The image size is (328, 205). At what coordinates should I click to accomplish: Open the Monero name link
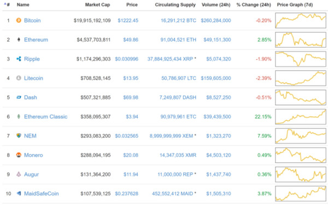[33, 155]
